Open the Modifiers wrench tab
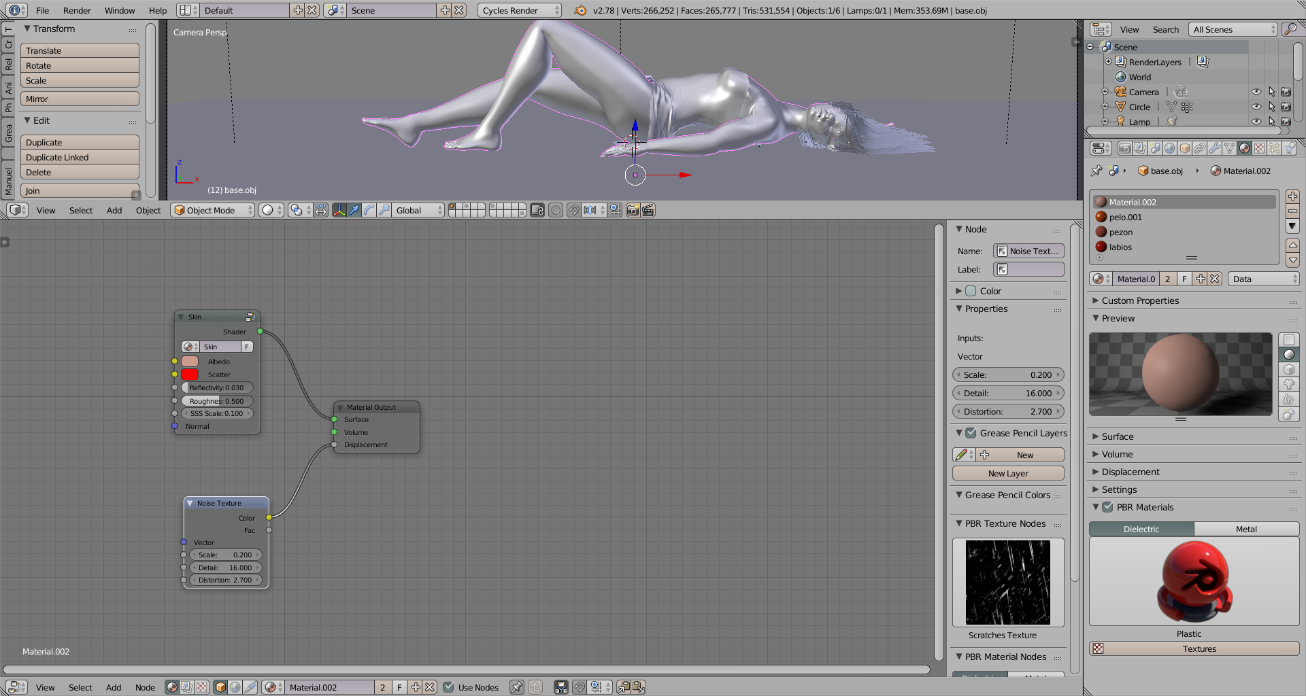The image size is (1306, 696). (1215, 148)
